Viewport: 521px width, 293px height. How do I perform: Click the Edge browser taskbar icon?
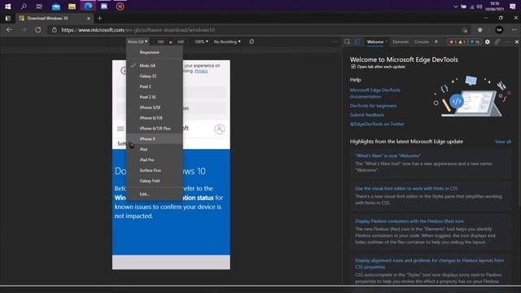(x=88, y=7)
